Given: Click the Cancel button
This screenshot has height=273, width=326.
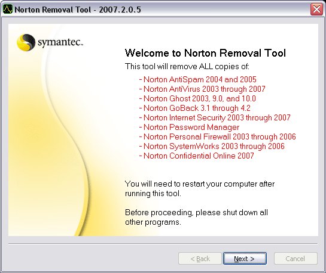Looking at the screenshot, I should [295, 259].
